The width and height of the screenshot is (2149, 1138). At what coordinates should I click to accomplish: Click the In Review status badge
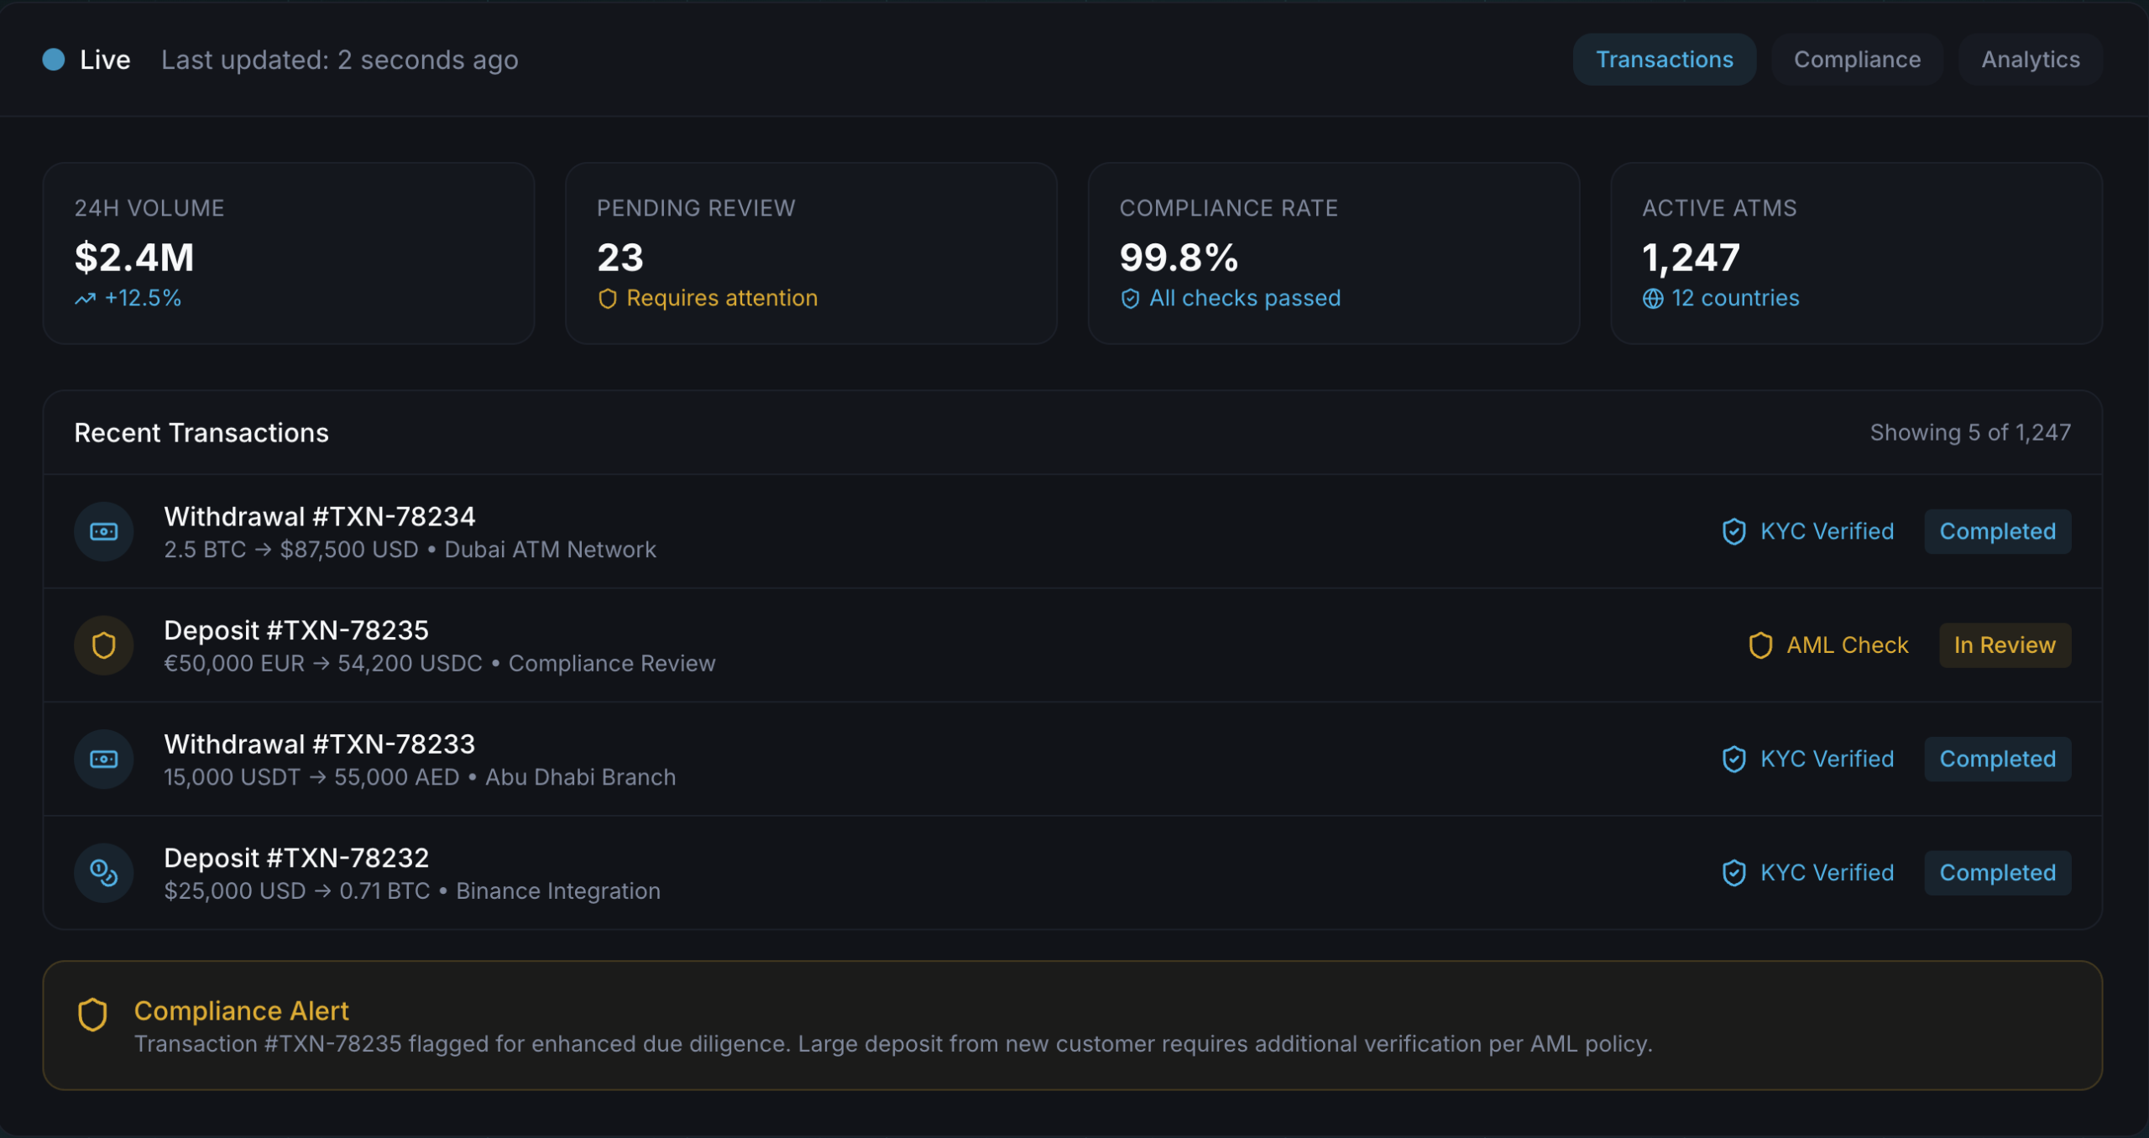2005,645
